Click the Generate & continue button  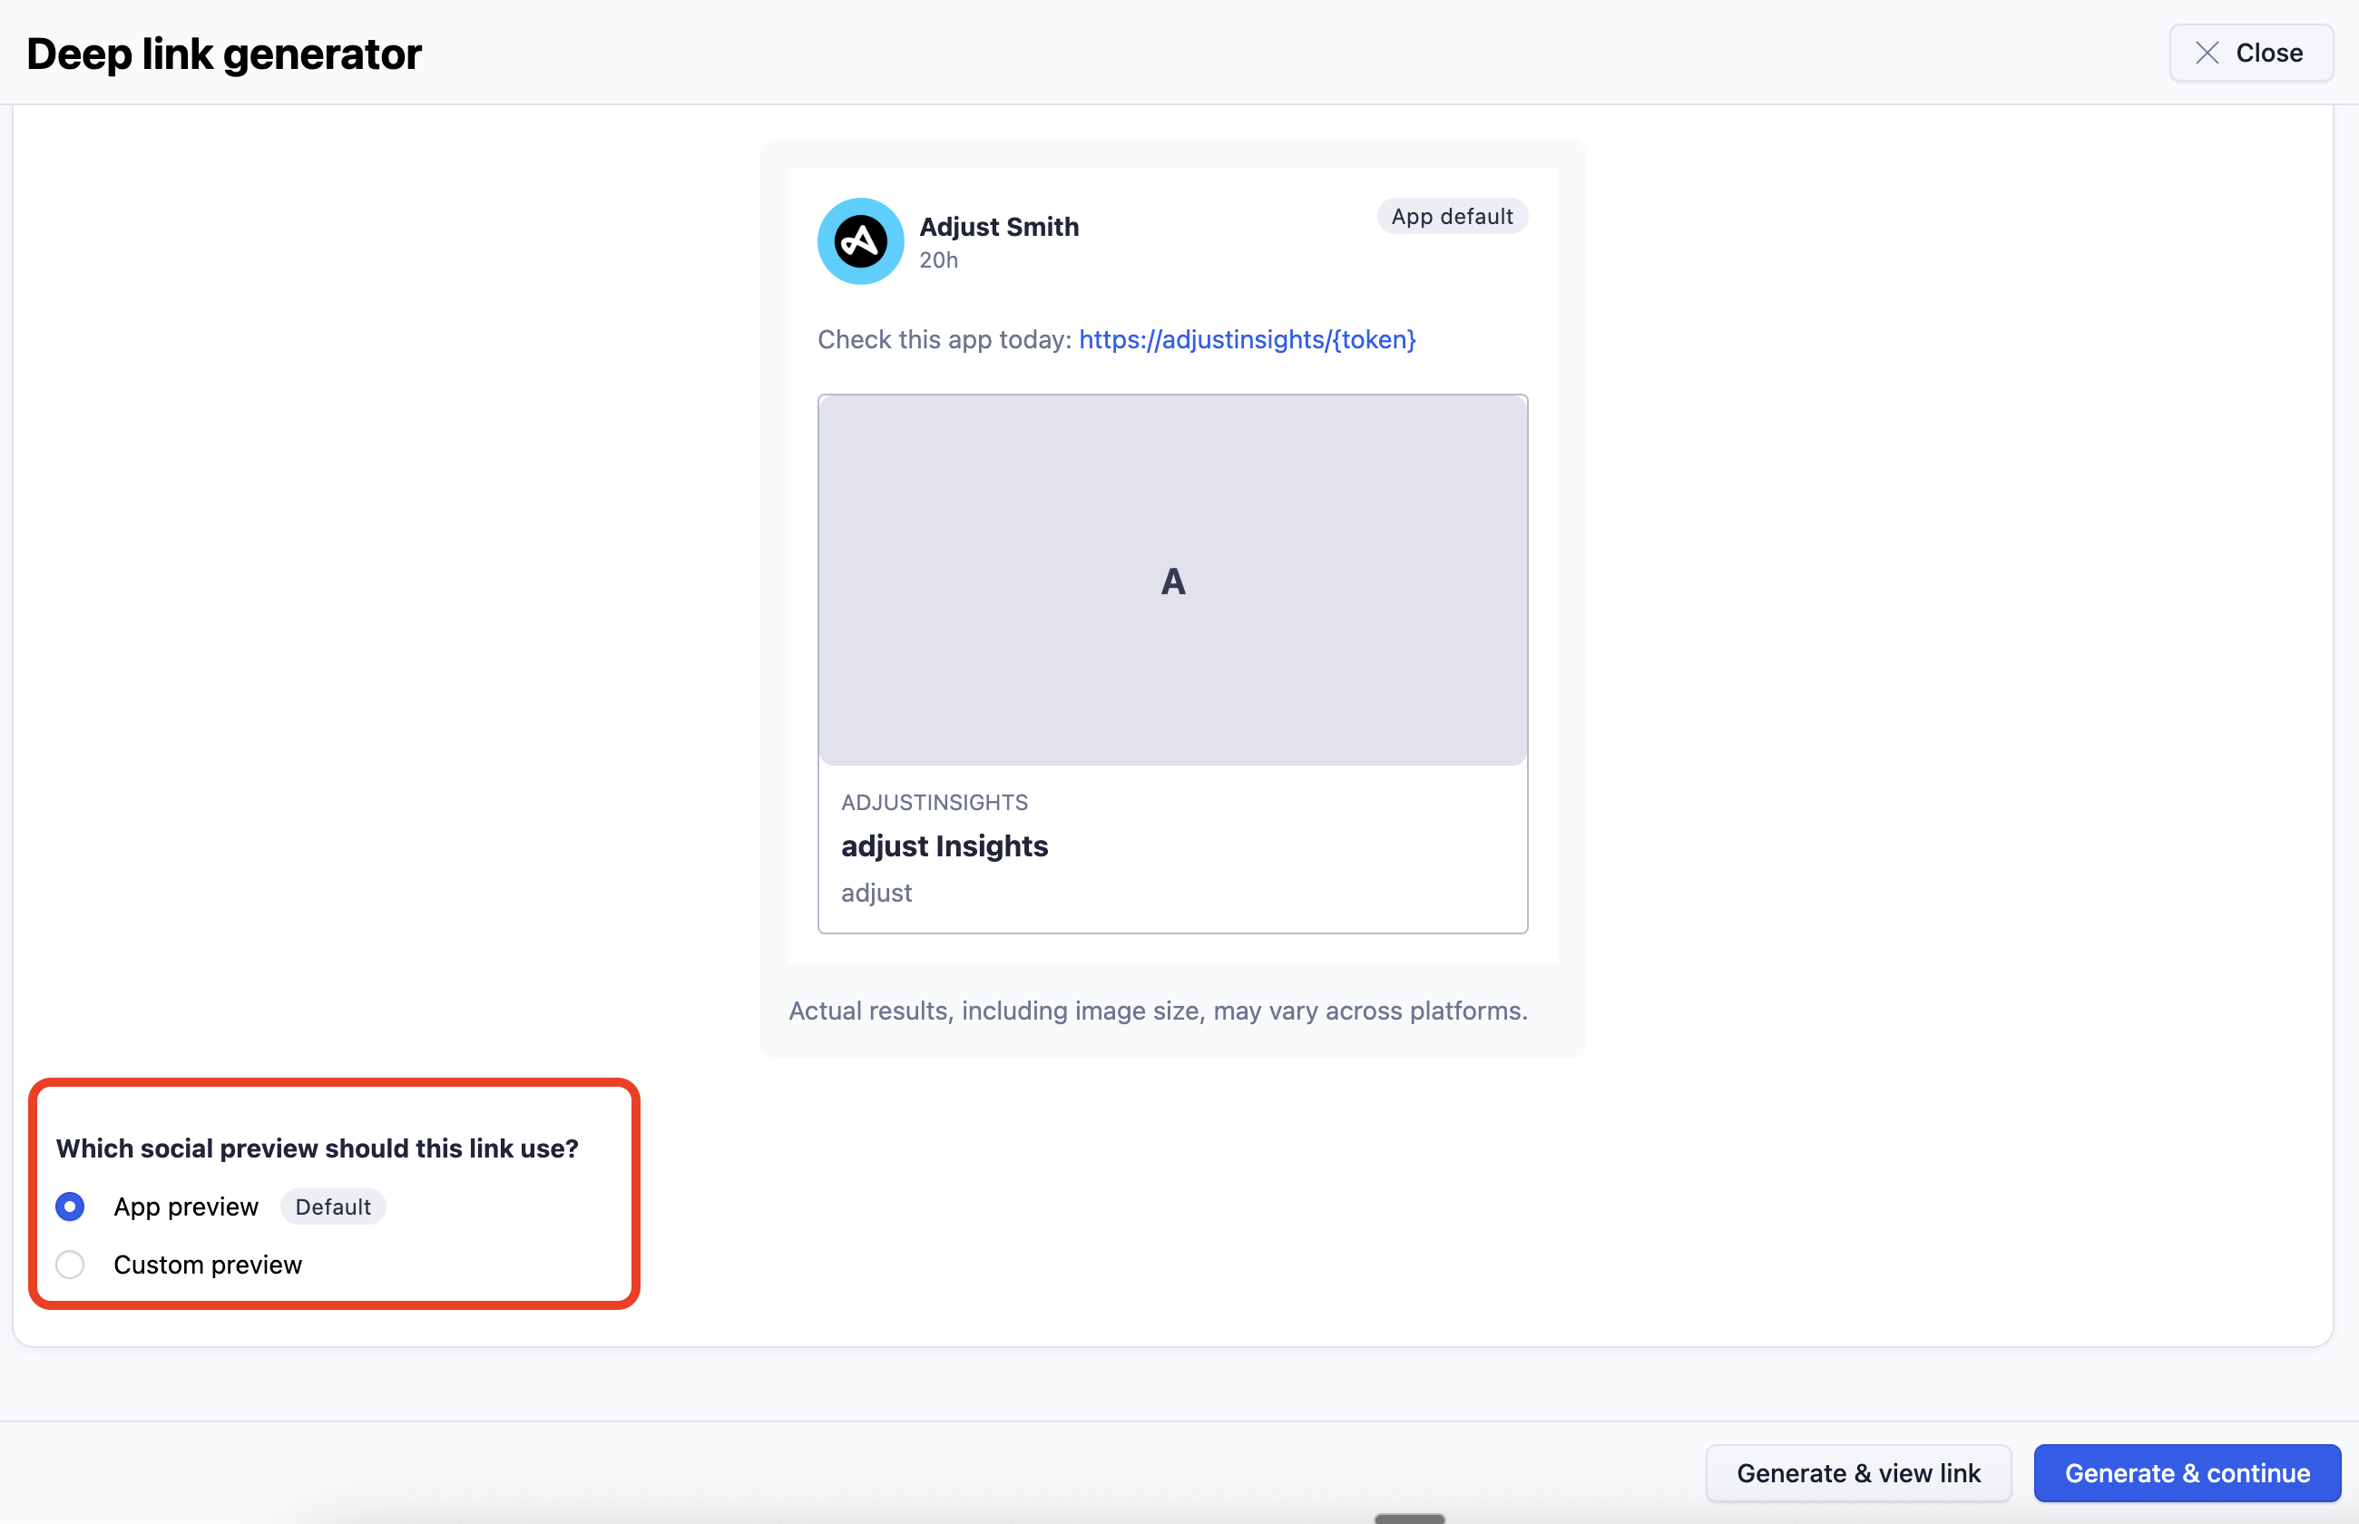pyautogui.click(x=2186, y=1472)
